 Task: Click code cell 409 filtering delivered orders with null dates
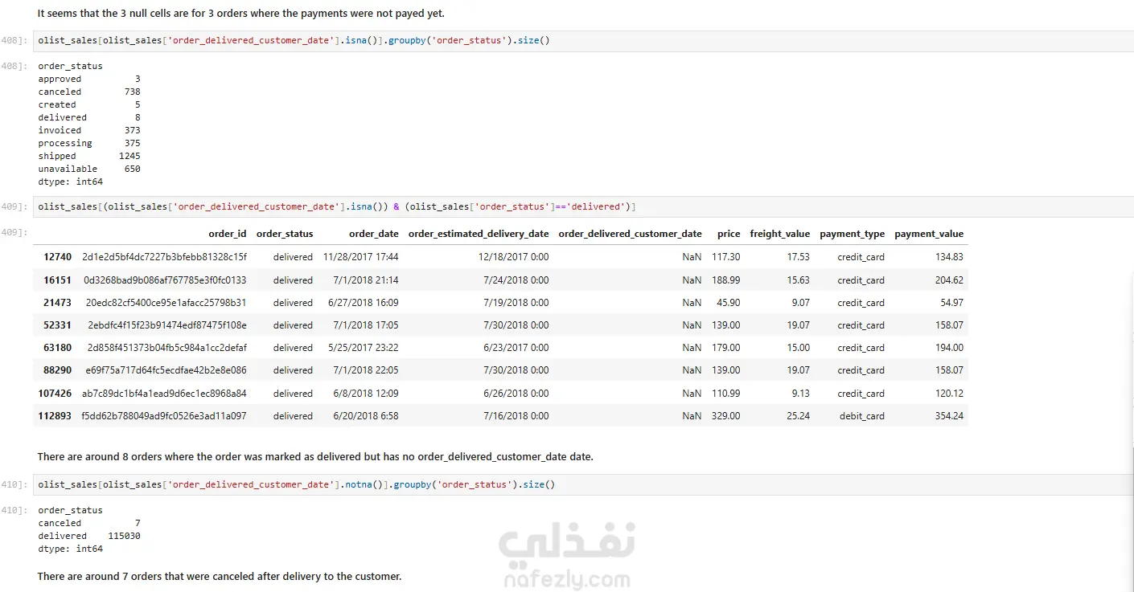click(x=583, y=206)
